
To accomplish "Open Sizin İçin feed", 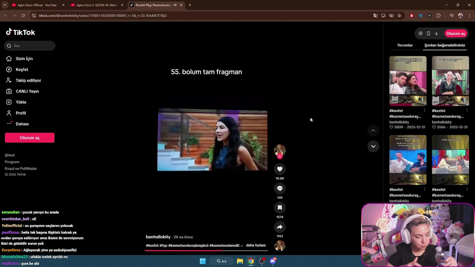I will click(24, 59).
